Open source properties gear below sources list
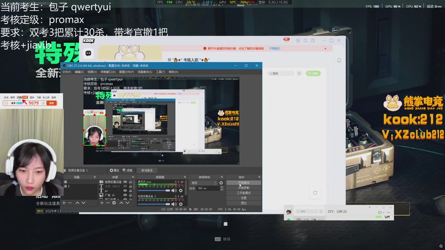 [114, 203]
